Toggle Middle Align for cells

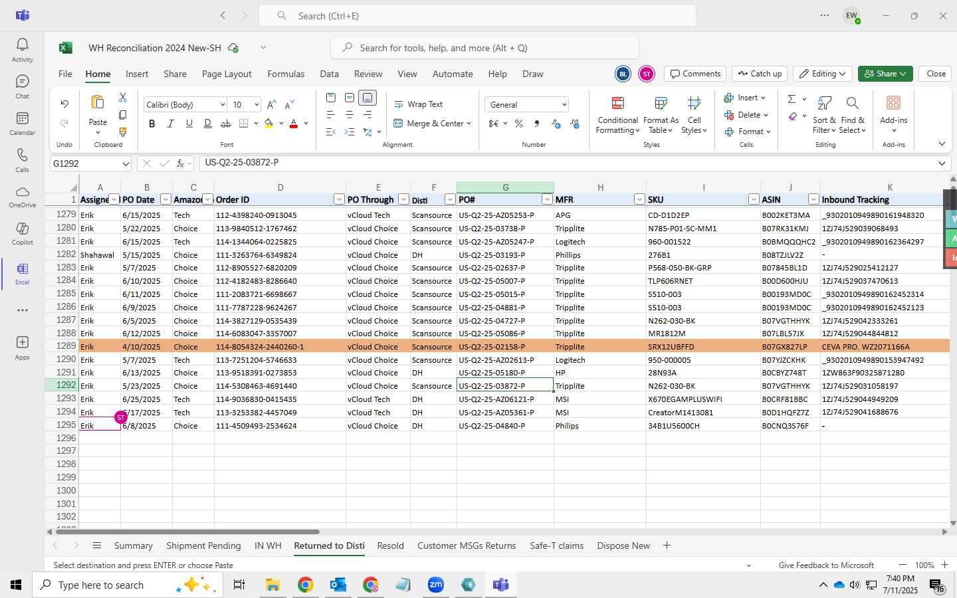pyautogui.click(x=349, y=98)
